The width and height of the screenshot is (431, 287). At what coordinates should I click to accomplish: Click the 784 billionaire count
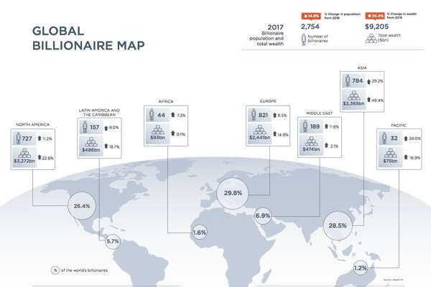point(357,81)
